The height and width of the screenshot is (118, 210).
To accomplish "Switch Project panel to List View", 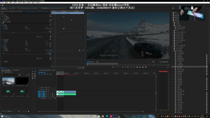I will point(4,111).
